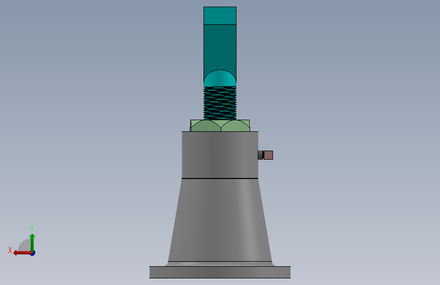The height and width of the screenshot is (285, 440).
Task: Select the fillet ring between cone and flange
Action: 220,264
